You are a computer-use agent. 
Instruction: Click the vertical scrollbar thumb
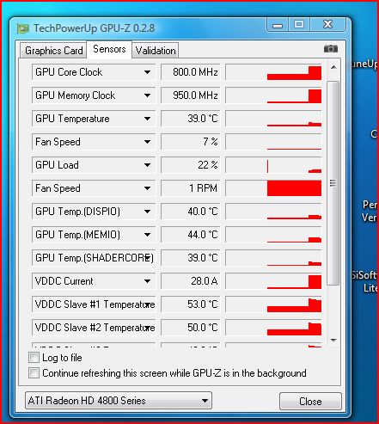click(333, 183)
